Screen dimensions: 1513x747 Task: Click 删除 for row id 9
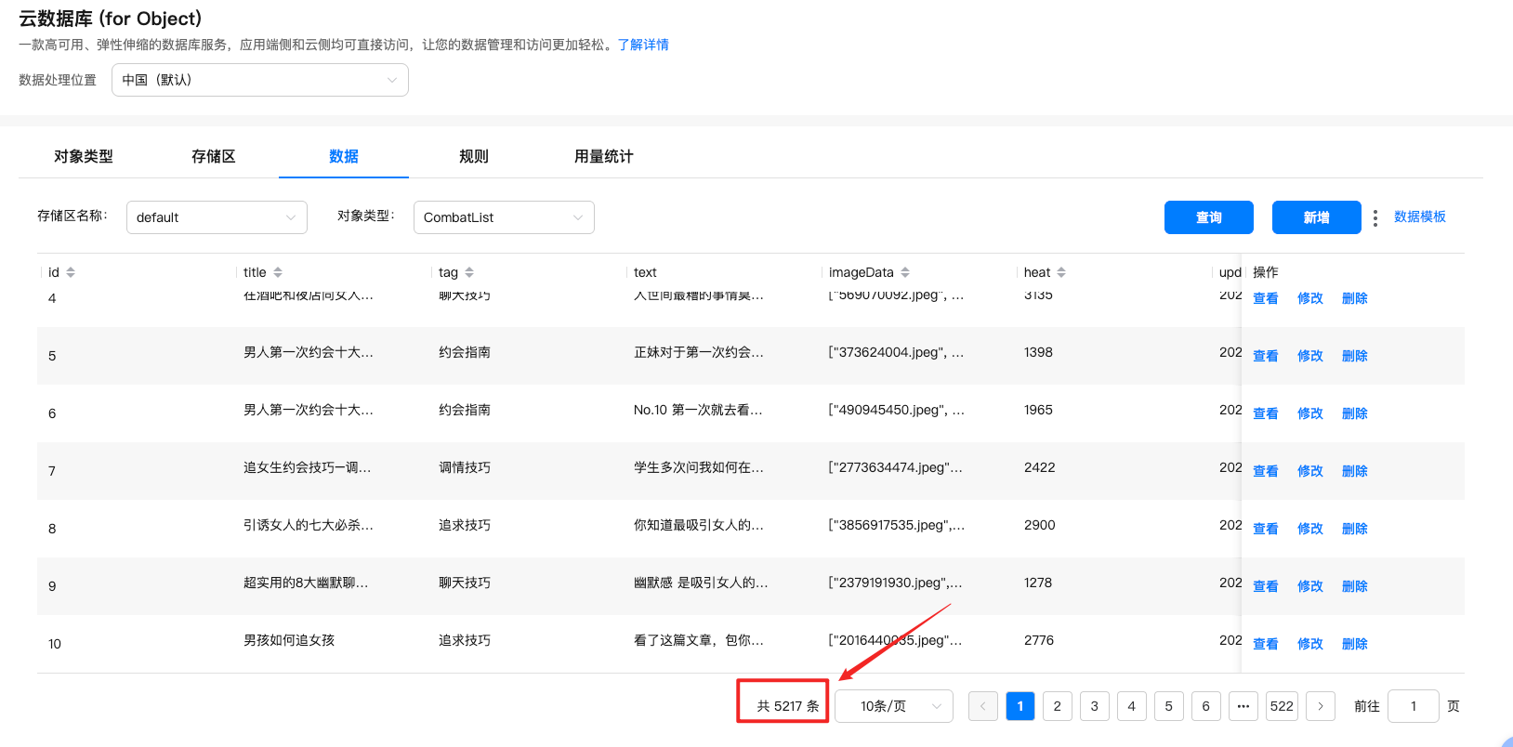pyautogui.click(x=1355, y=586)
